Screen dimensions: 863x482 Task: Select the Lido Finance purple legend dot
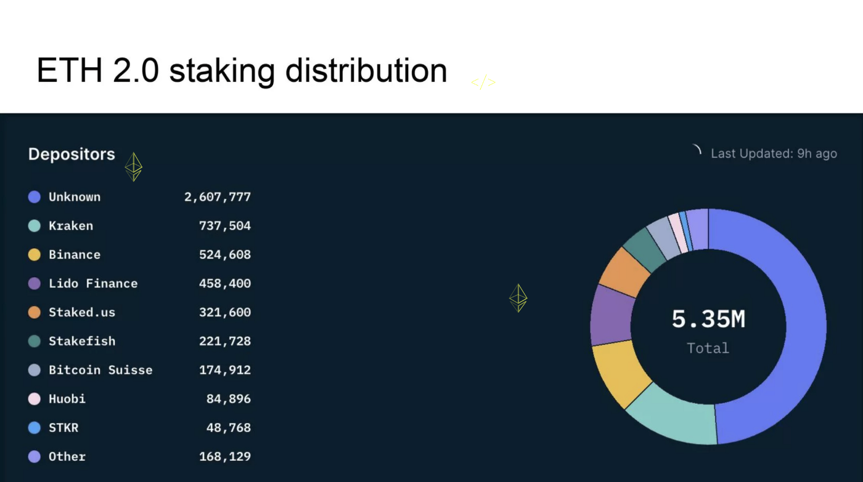[35, 284]
